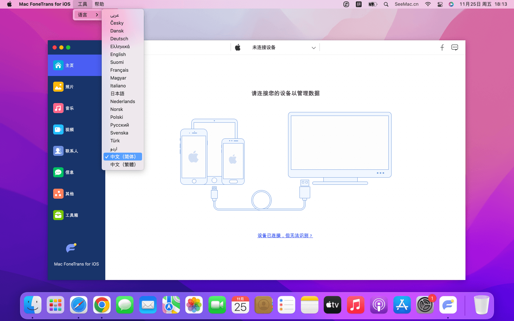Expand the 未连接设备 device dropdown
514x321 pixels.
313,48
